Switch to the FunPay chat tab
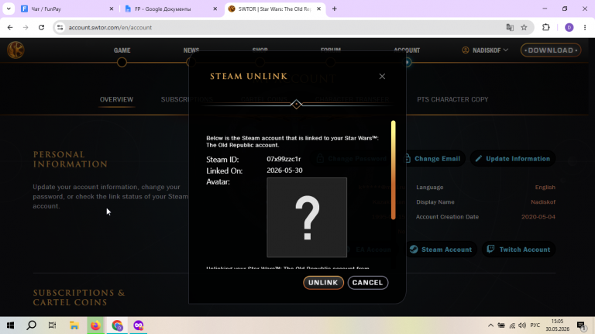Viewport: 595px width, 334px height. pyautogui.click(x=67, y=9)
